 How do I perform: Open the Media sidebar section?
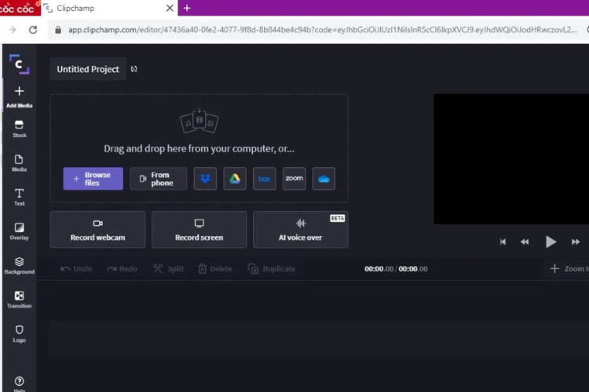[19, 163]
